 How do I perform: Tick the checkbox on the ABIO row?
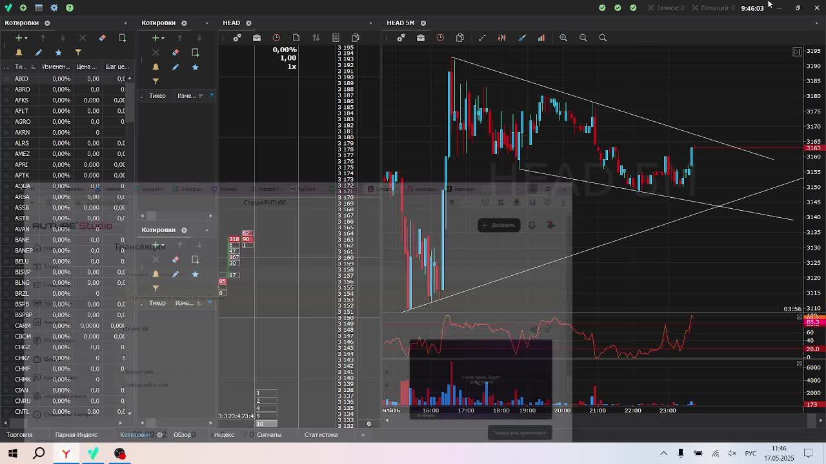click(6, 79)
